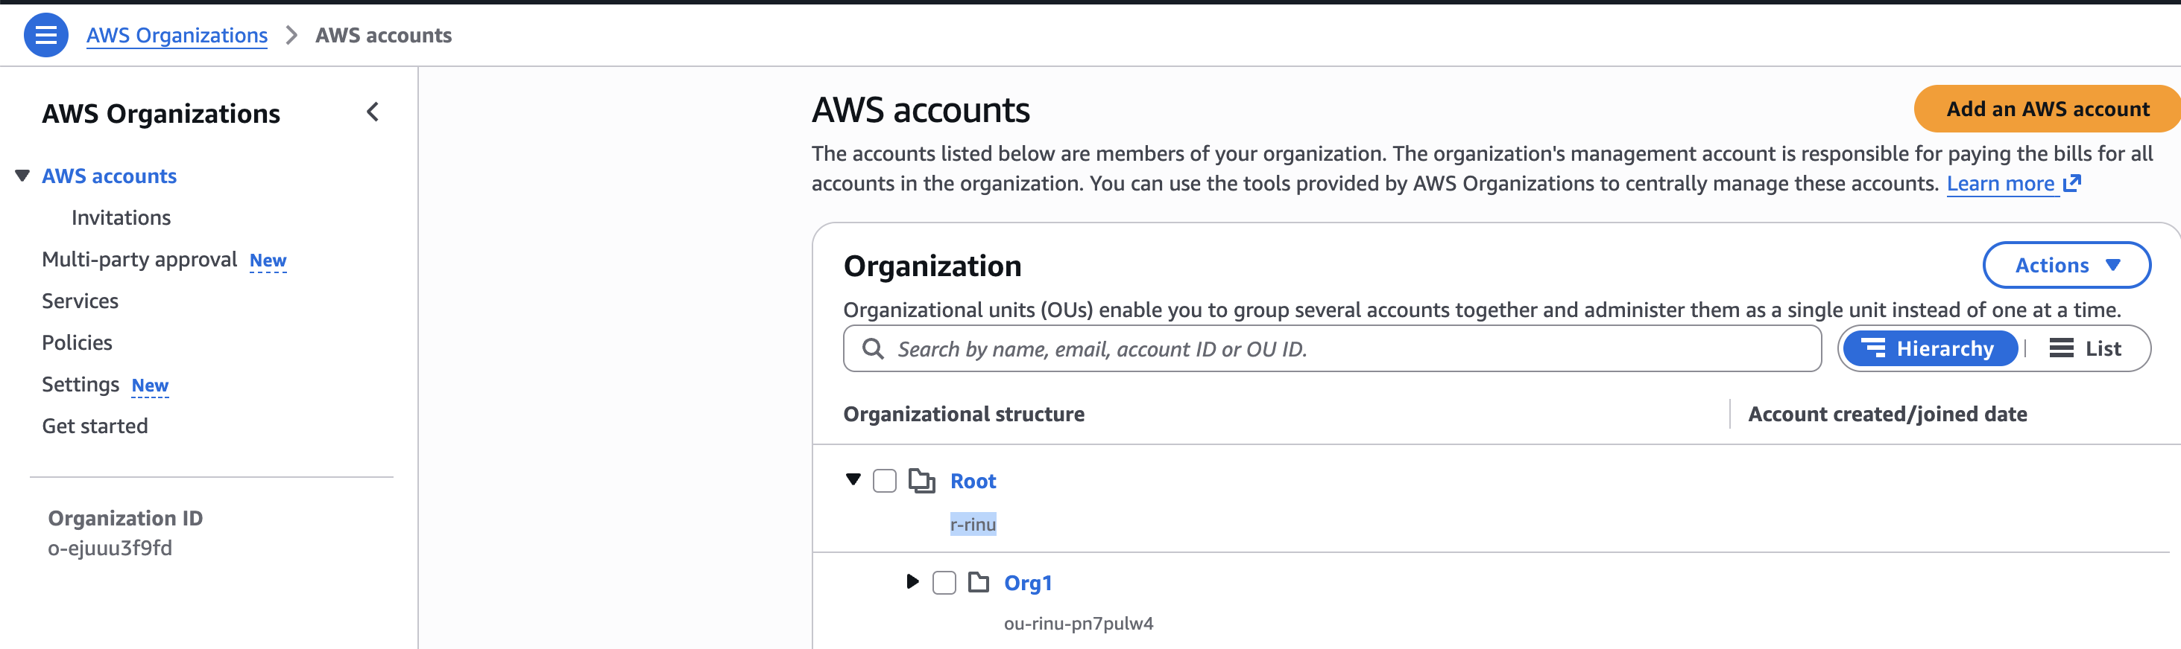Open the Org1 link
The height and width of the screenshot is (649, 2181).
click(x=1028, y=583)
